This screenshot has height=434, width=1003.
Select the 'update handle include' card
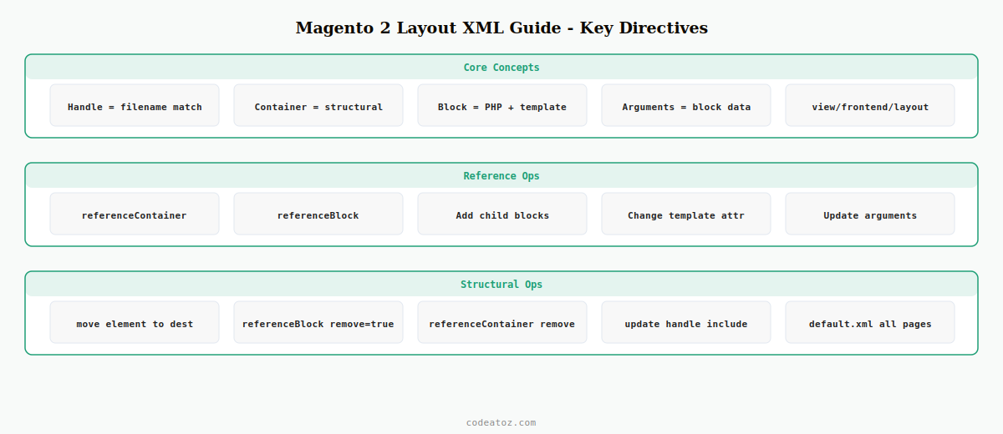pos(686,322)
